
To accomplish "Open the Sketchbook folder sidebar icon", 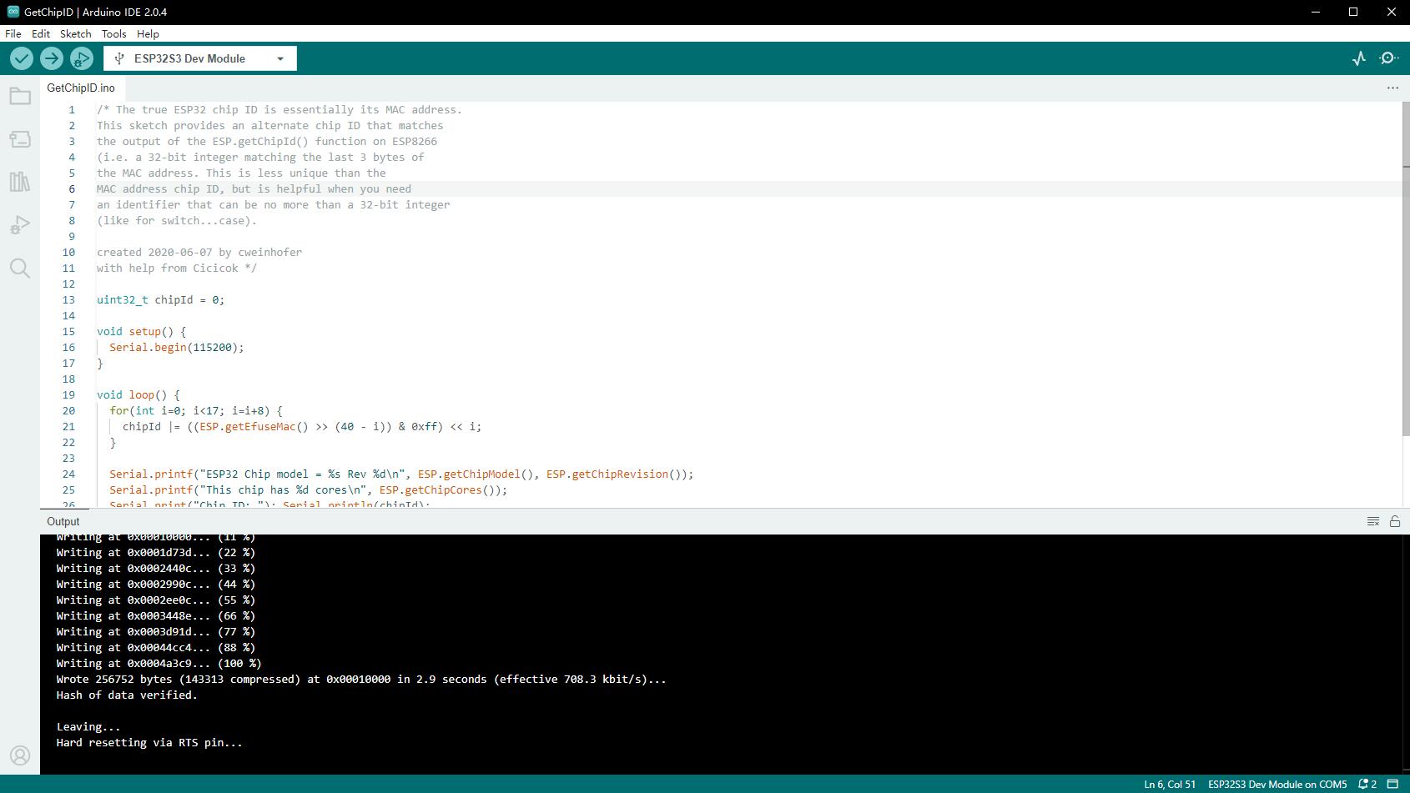I will point(20,97).
